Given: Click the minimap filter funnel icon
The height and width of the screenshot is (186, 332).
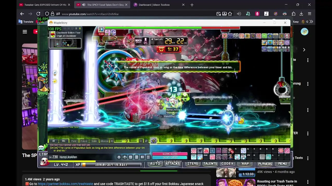Looking at the screenshot, I should coord(80,29).
